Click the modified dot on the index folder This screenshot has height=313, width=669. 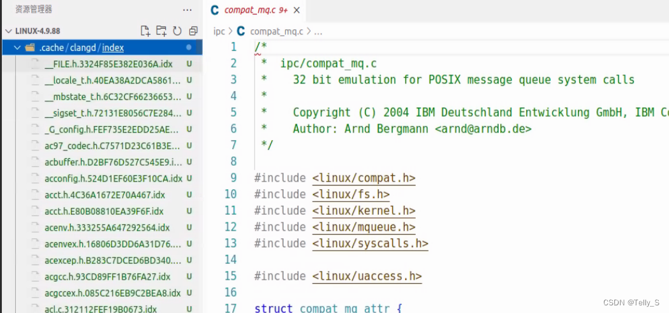189,48
